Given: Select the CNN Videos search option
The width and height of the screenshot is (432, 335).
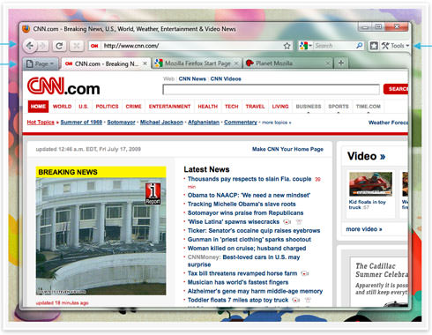Looking at the screenshot, I should pos(226,78).
